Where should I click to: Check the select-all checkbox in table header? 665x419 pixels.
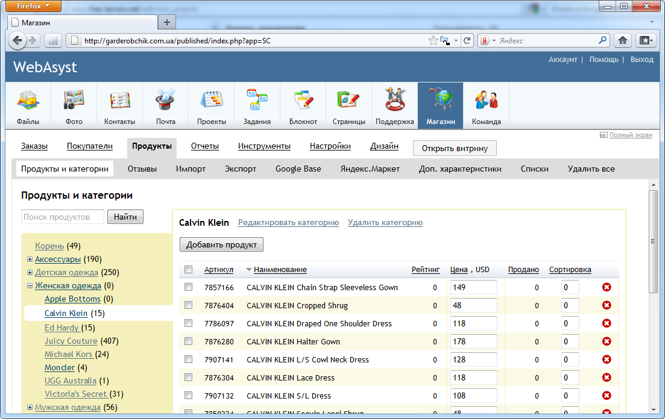(x=189, y=270)
